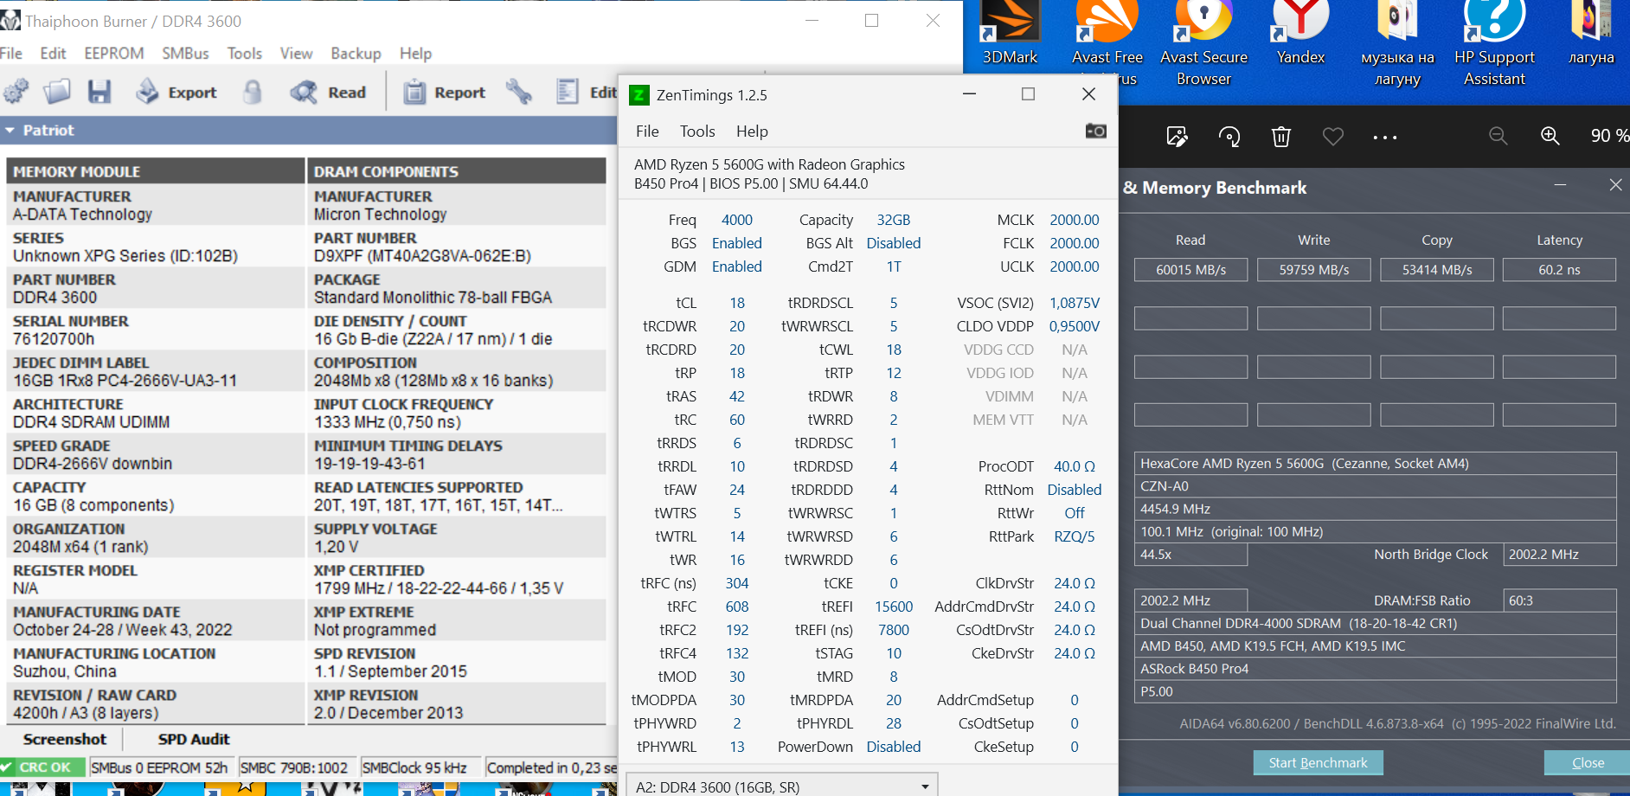Viewport: 1630px width, 796px height.
Task: Click the 90% zoom level in photo viewer
Action: click(1609, 136)
